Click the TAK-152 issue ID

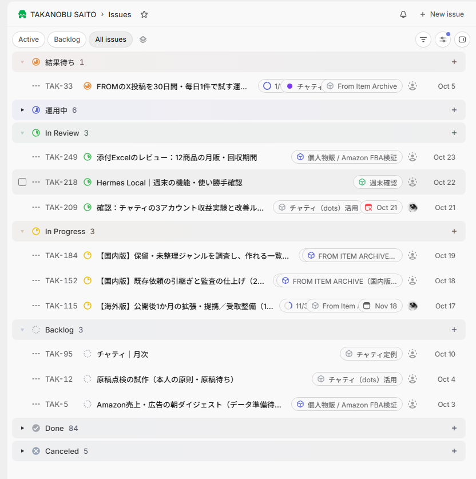coord(61,280)
